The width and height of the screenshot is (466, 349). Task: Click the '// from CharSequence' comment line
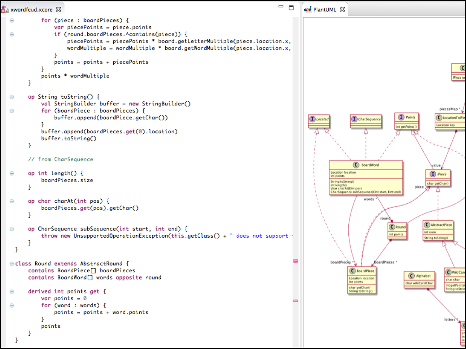point(60,160)
